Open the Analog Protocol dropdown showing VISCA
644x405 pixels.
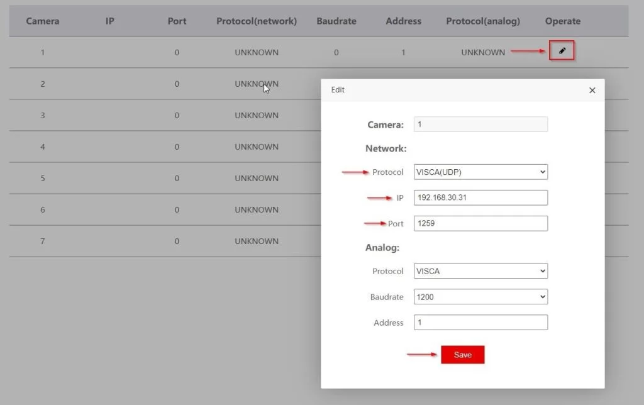(480, 270)
